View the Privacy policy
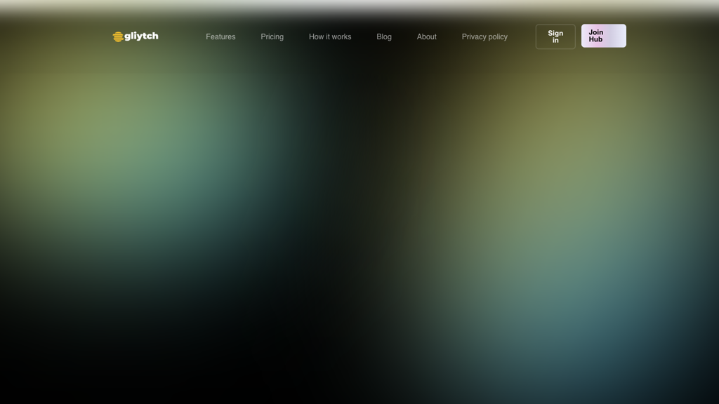The image size is (719, 404). tap(484, 36)
